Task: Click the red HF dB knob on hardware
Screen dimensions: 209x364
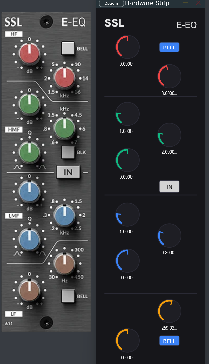Action: [x=29, y=53]
